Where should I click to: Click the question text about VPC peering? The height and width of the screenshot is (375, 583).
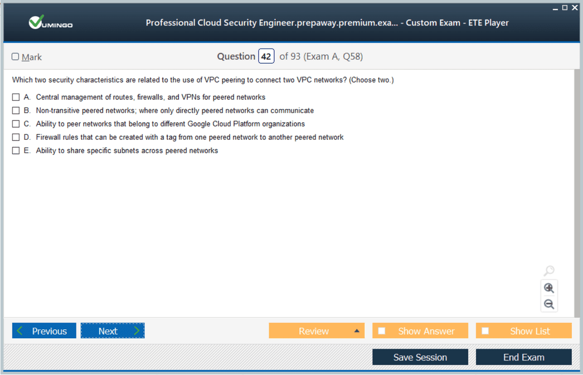tap(203, 80)
